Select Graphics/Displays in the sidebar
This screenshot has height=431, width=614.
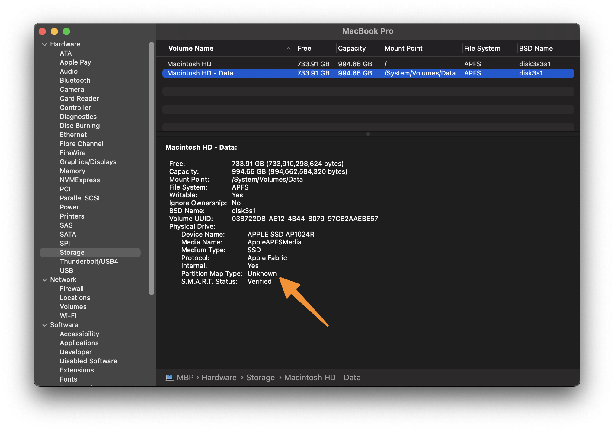pos(88,162)
